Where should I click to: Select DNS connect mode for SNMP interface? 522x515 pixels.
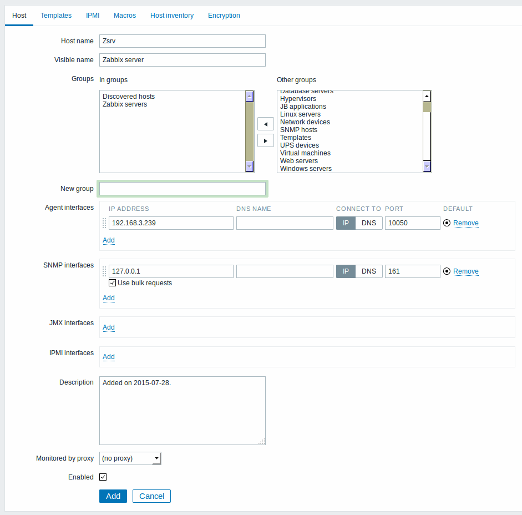pyautogui.click(x=369, y=271)
